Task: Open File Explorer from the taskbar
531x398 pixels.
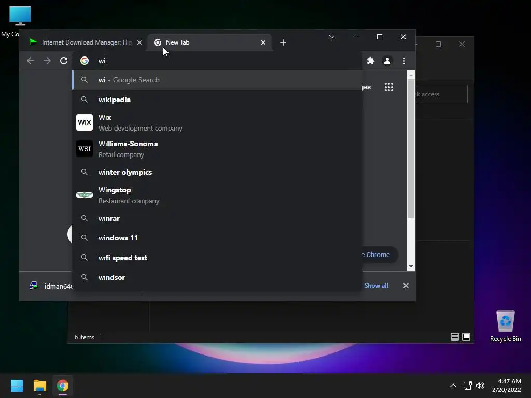Action: click(x=39, y=386)
